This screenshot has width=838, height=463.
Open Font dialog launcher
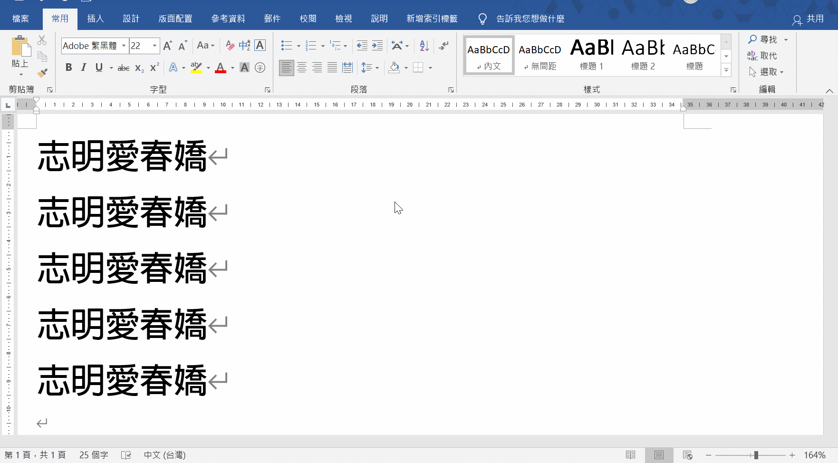click(x=268, y=89)
